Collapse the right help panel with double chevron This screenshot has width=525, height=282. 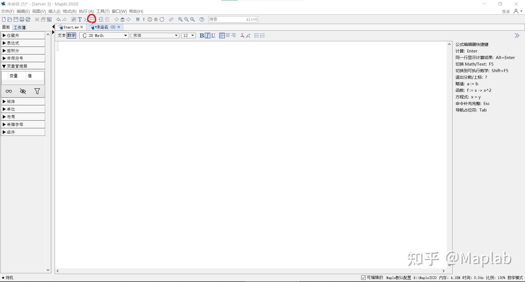[x=517, y=36]
